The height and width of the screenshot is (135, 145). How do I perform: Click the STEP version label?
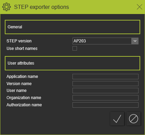19,41
